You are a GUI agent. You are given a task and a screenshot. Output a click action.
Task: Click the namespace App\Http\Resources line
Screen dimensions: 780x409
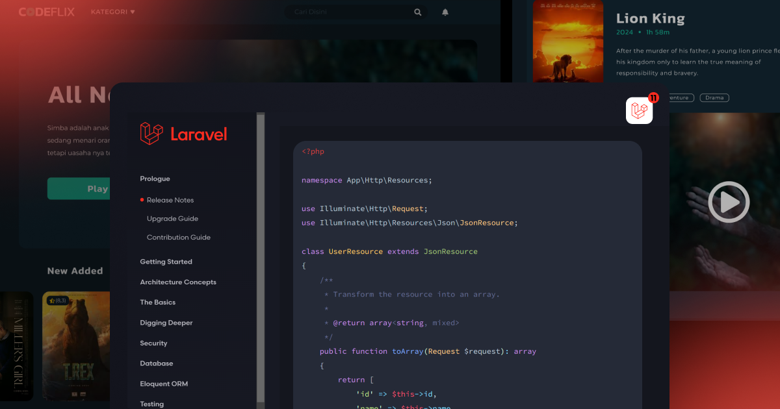[367, 180]
